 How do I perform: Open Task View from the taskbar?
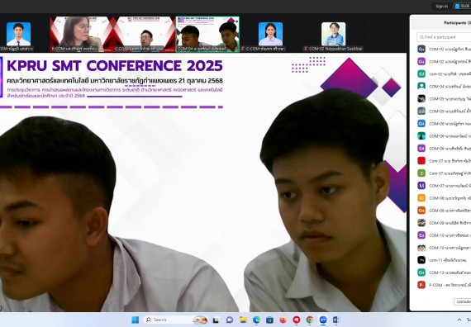coord(216,320)
